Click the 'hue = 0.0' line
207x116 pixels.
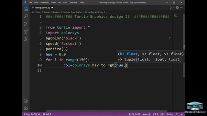56,54
